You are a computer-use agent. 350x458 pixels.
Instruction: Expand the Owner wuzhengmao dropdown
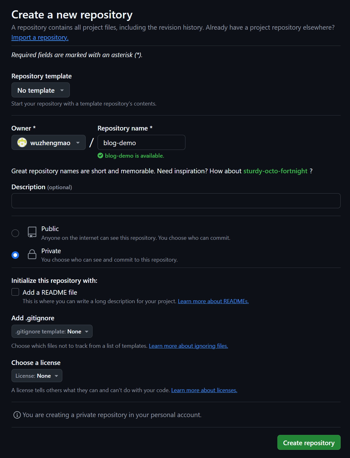(x=49, y=143)
